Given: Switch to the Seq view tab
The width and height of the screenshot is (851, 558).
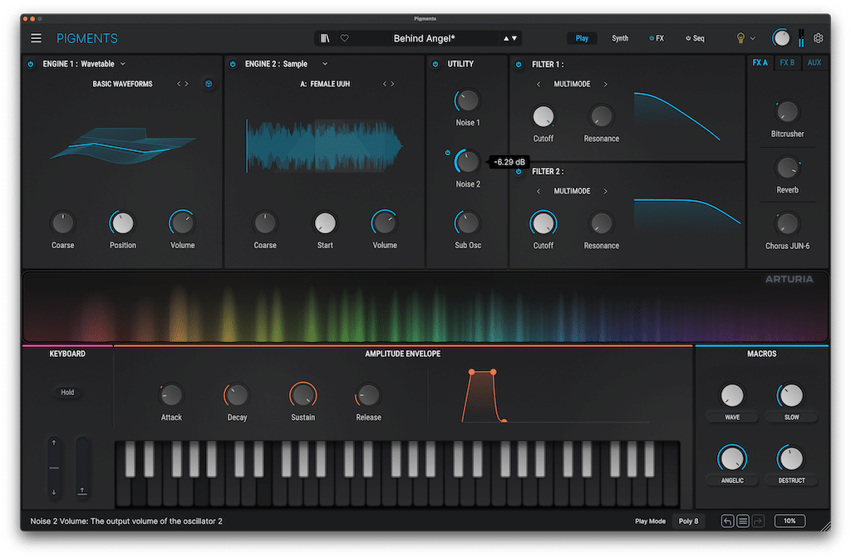Looking at the screenshot, I should (x=695, y=38).
